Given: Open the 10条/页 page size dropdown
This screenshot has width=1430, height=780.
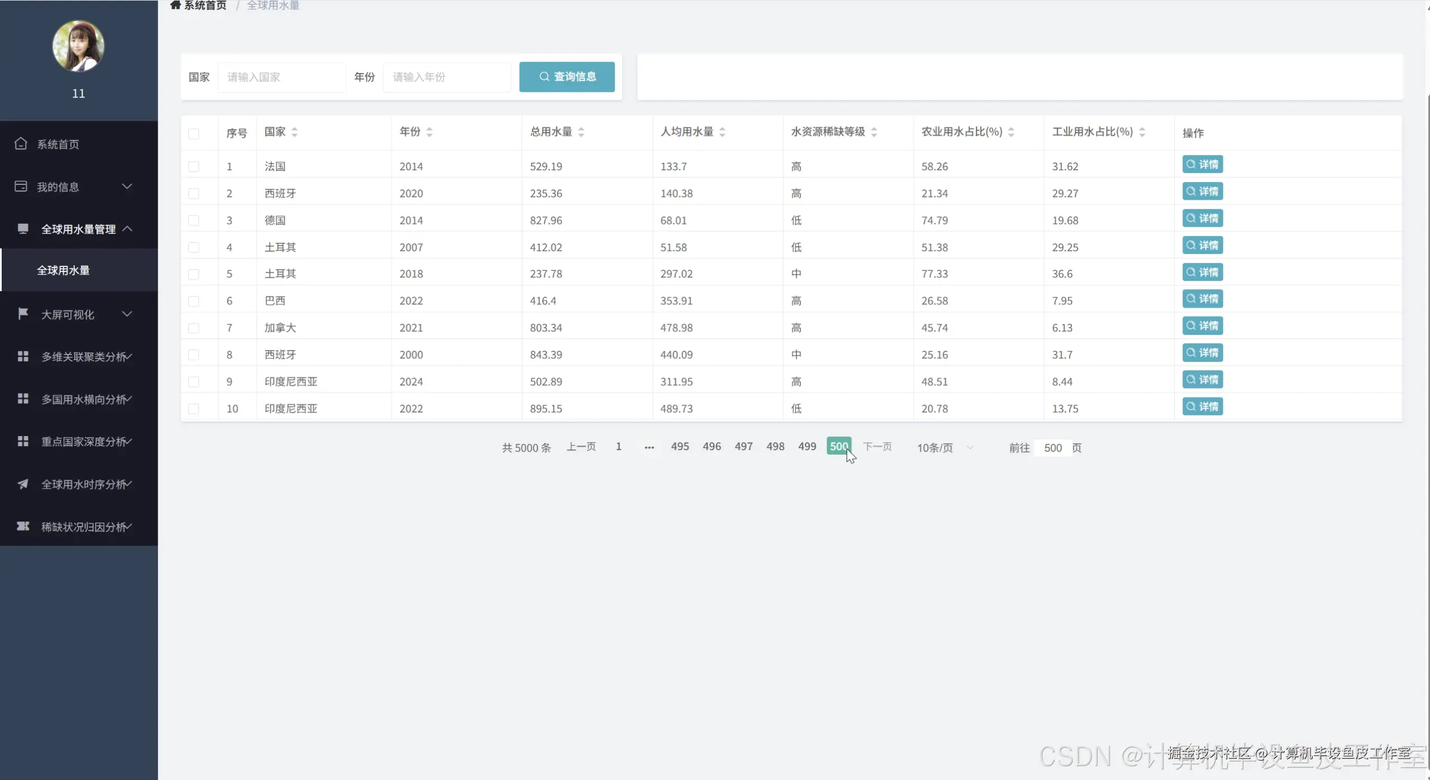Looking at the screenshot, I should point(945,448).
